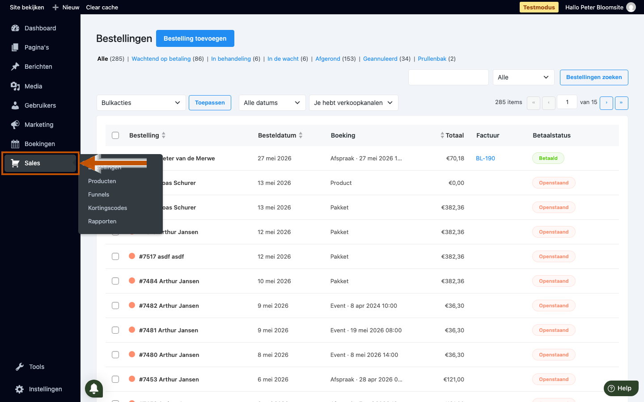Open order #7484 Arthur Jansen
The width and height of the screenshot is (644, 402).
click(169, 281)
